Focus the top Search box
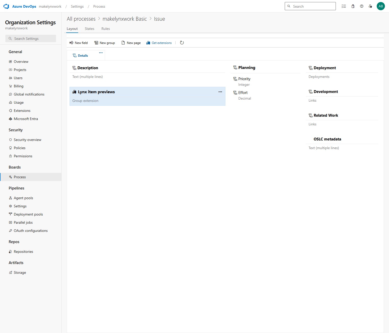 pyautogui.click(x=310, y=6)
